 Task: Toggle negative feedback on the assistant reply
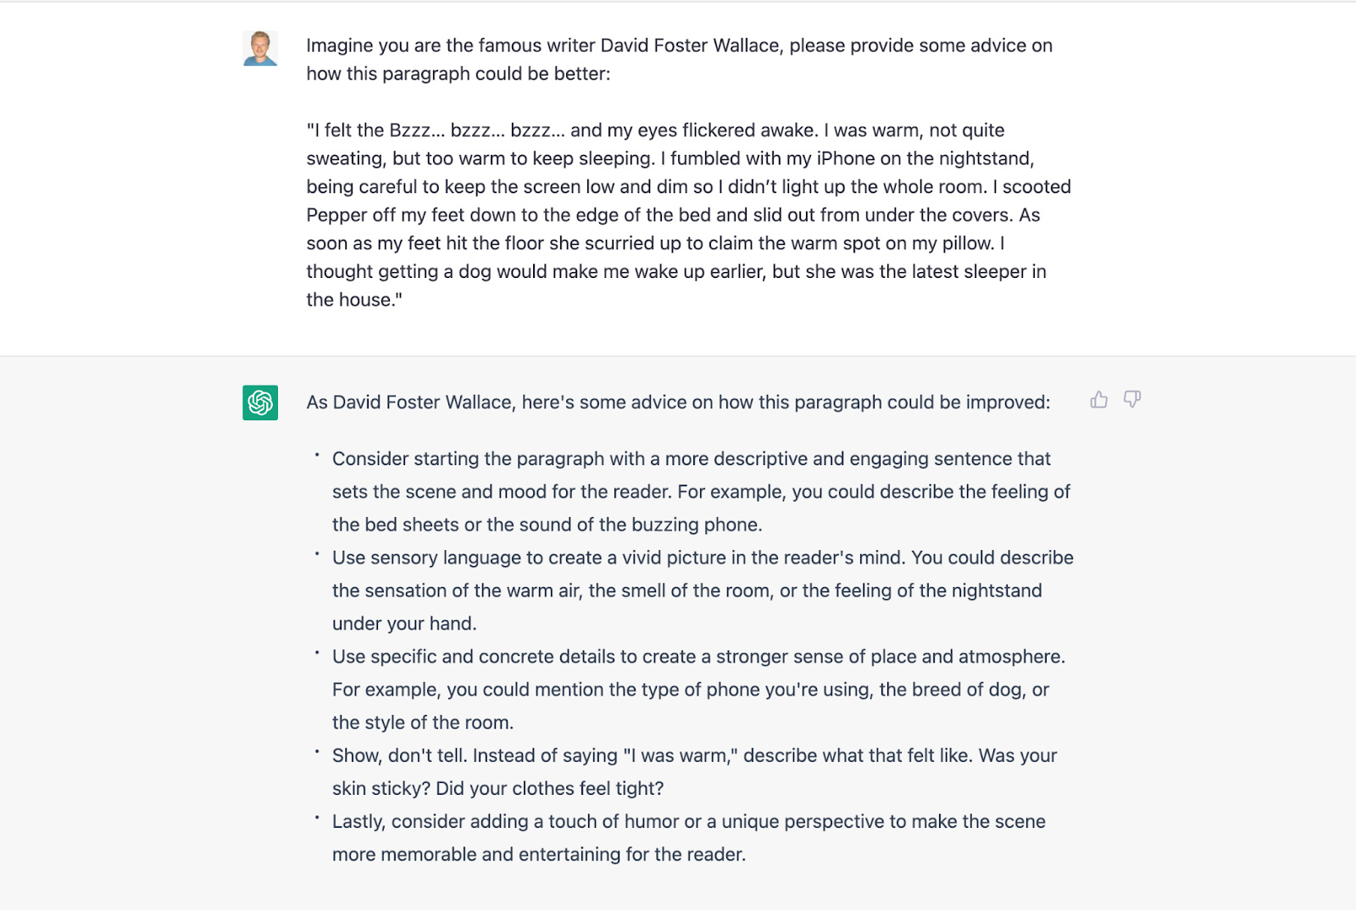coord(1132,399)
